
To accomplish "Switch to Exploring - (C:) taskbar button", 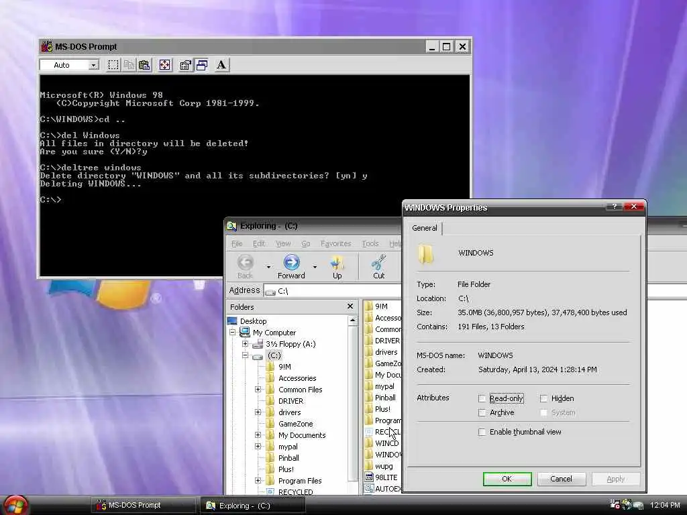I will coord(253,506).
